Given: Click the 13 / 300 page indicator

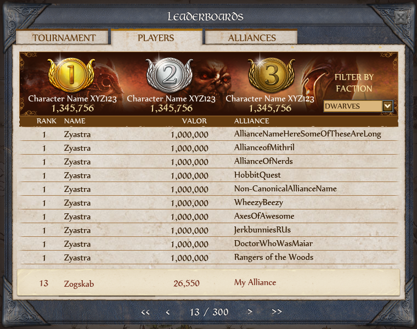Looking at the screenshot, I should pos(209,311).
